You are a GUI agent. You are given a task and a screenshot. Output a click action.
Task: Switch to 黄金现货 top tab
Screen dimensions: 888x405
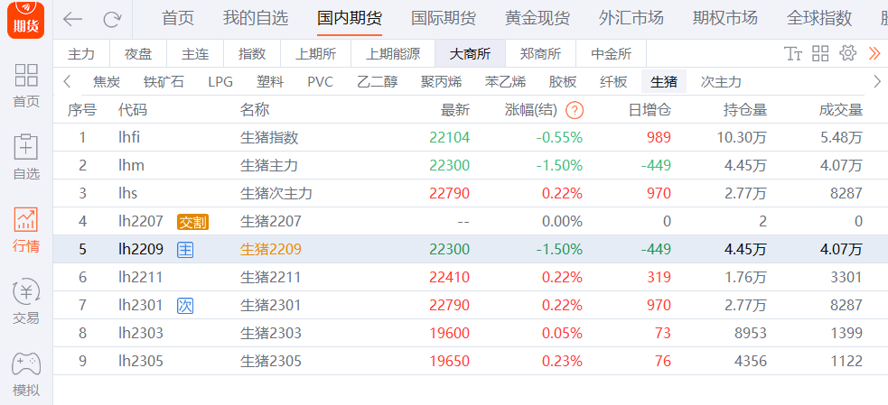pos(537,19)
